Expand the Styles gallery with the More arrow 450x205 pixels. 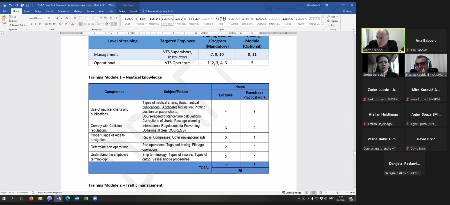(323, 24)
